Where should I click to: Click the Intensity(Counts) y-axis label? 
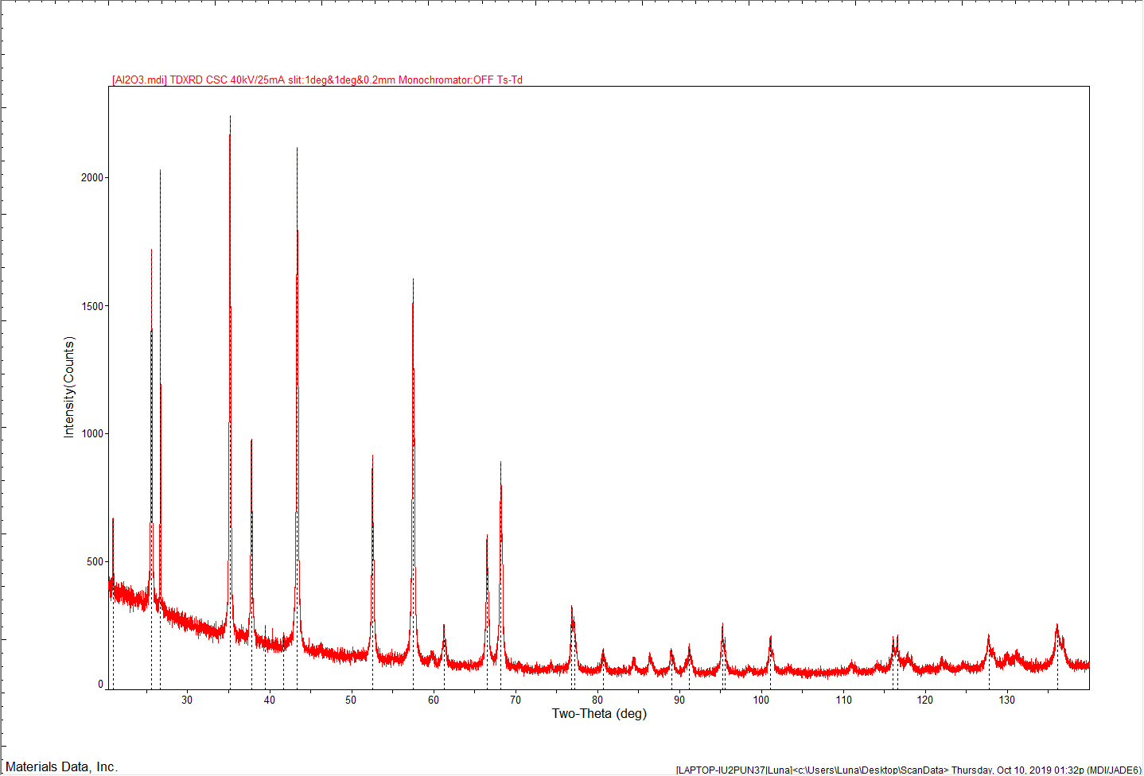tap(69, 387)
